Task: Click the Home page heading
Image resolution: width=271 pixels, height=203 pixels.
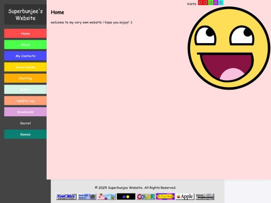Action: pos(57,12)
